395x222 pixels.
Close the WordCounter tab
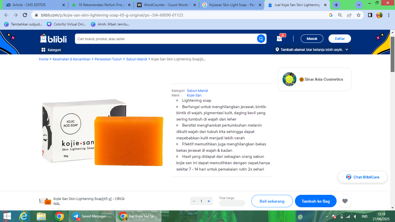point(194,5)
